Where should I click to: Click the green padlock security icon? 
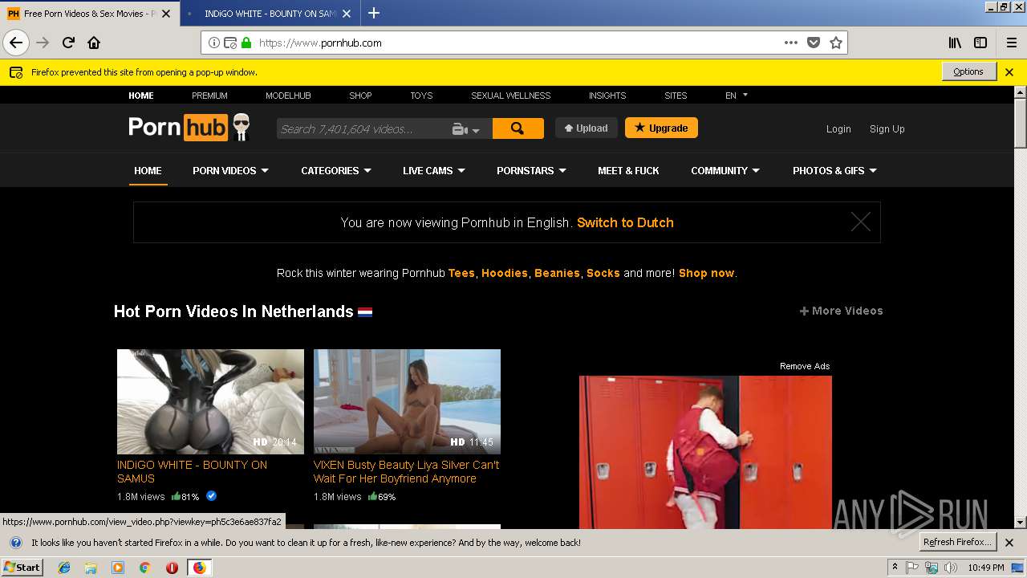[x=246, y=43]
